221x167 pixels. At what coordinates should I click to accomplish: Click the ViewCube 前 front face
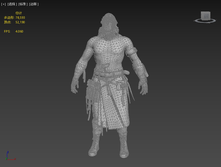206,16
